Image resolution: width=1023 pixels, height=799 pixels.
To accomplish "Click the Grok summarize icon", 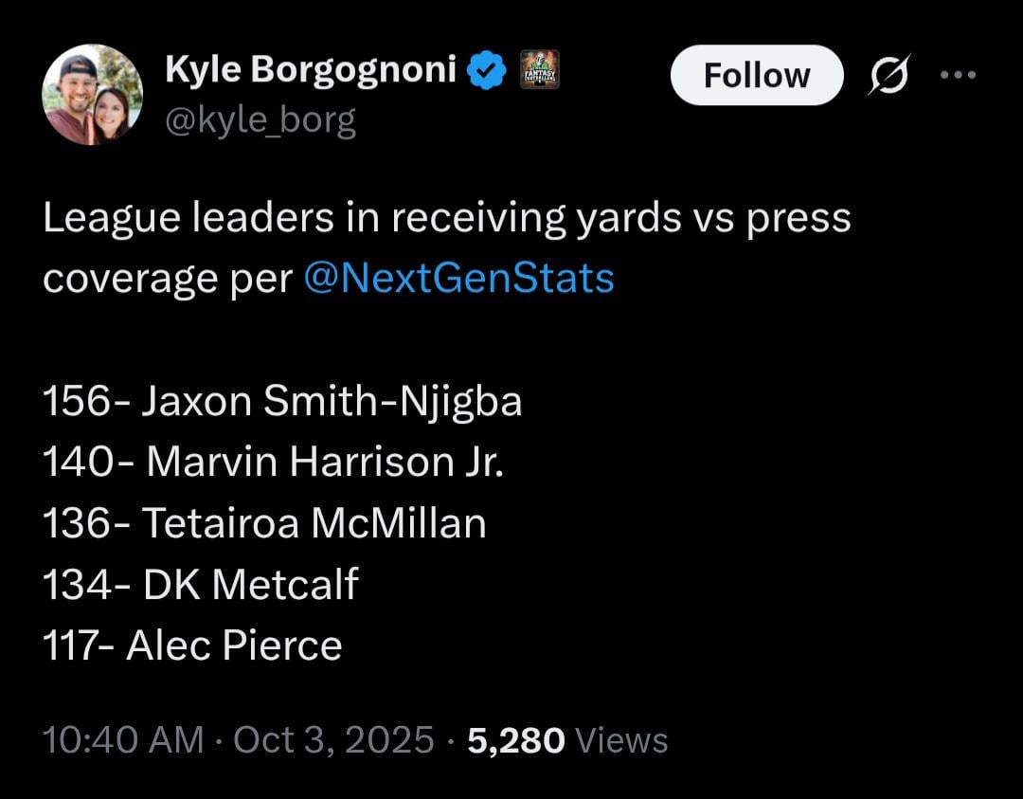I will coord(890,73).
